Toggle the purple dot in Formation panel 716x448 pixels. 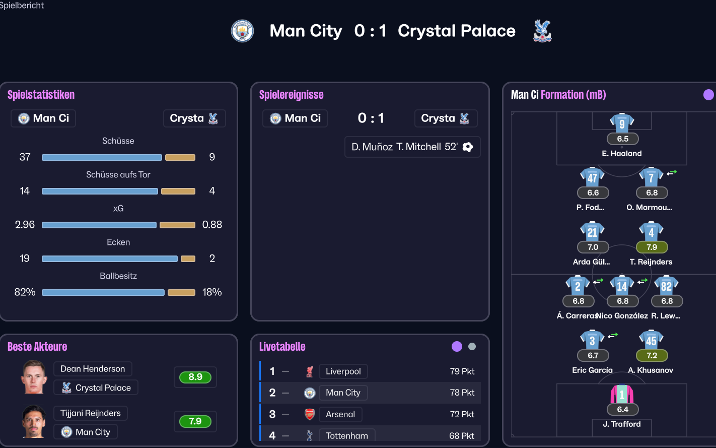click(708, 95)
